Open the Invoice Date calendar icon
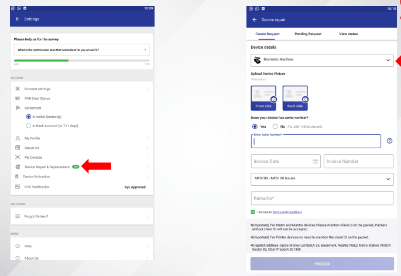Screen dimensions: 401x276 point(315,161)
